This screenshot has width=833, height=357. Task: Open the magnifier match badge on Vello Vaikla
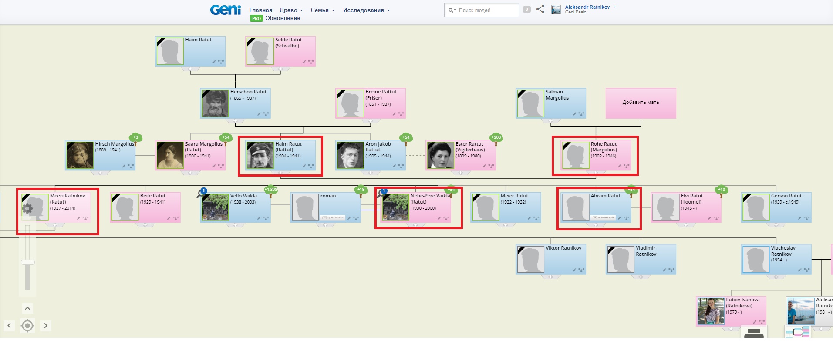coord(202,193)
